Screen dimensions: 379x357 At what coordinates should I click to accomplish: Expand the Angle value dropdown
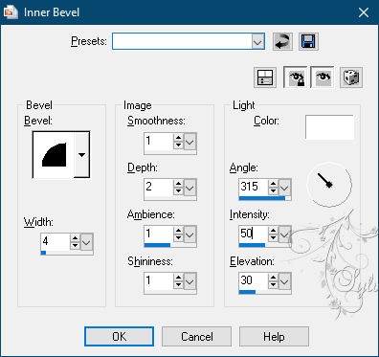click(x=284, y=188)
